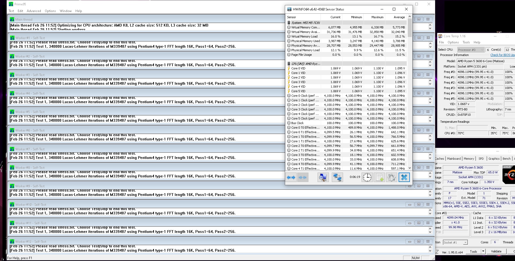This screenshot has width=515, height=261.
Task: Open the Advanced menu in Prime95
Action: coord(34,11)
